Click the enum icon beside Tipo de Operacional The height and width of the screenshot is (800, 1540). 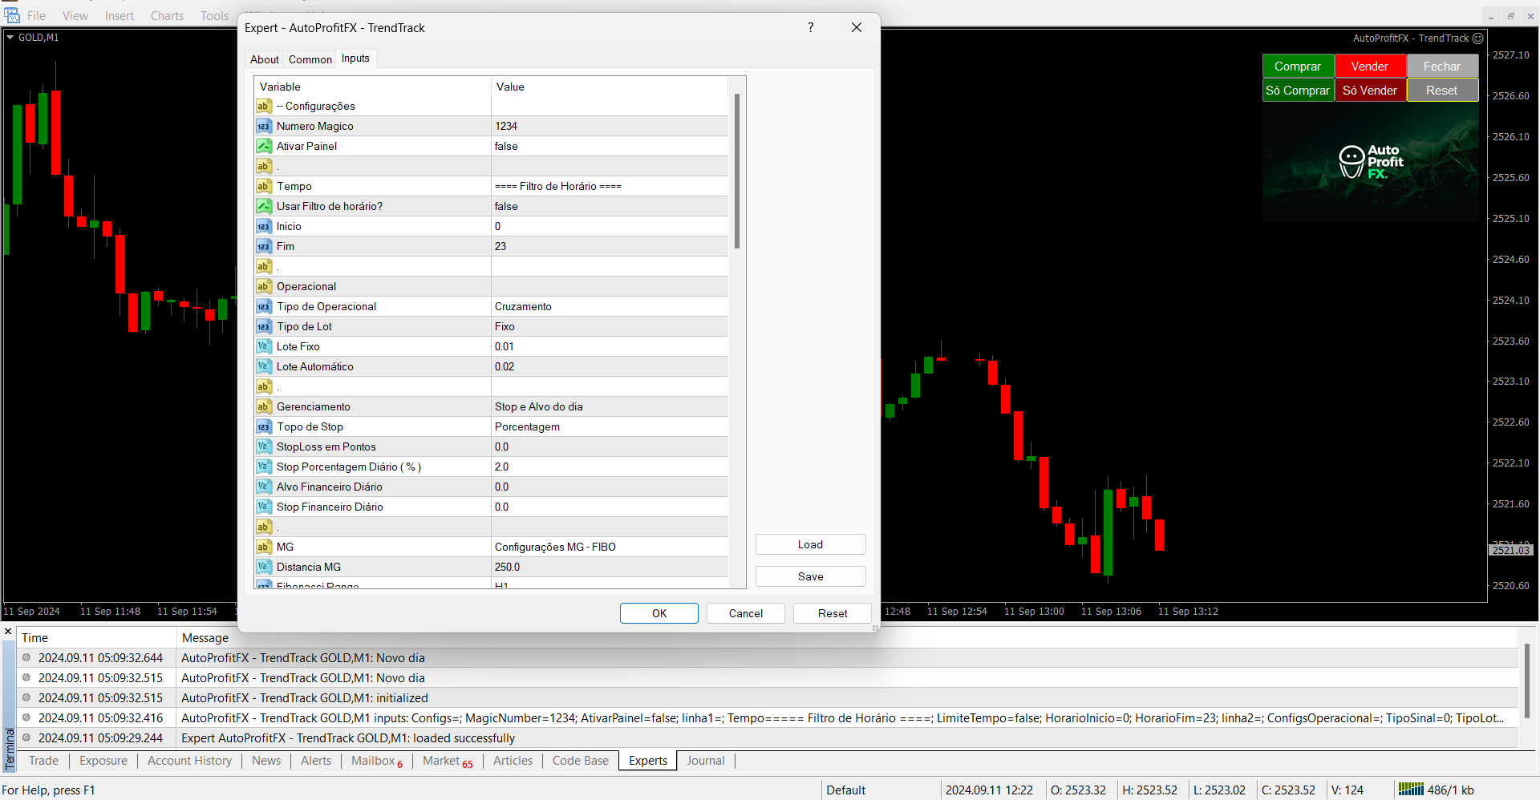(x=264, y=306)
